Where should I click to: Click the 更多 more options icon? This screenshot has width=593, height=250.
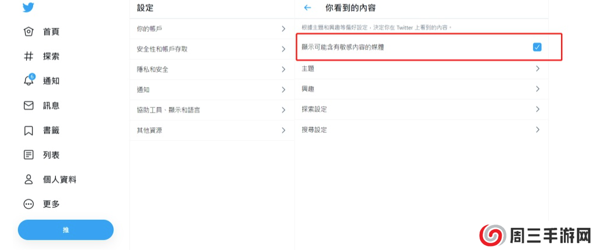coord(28,204)
